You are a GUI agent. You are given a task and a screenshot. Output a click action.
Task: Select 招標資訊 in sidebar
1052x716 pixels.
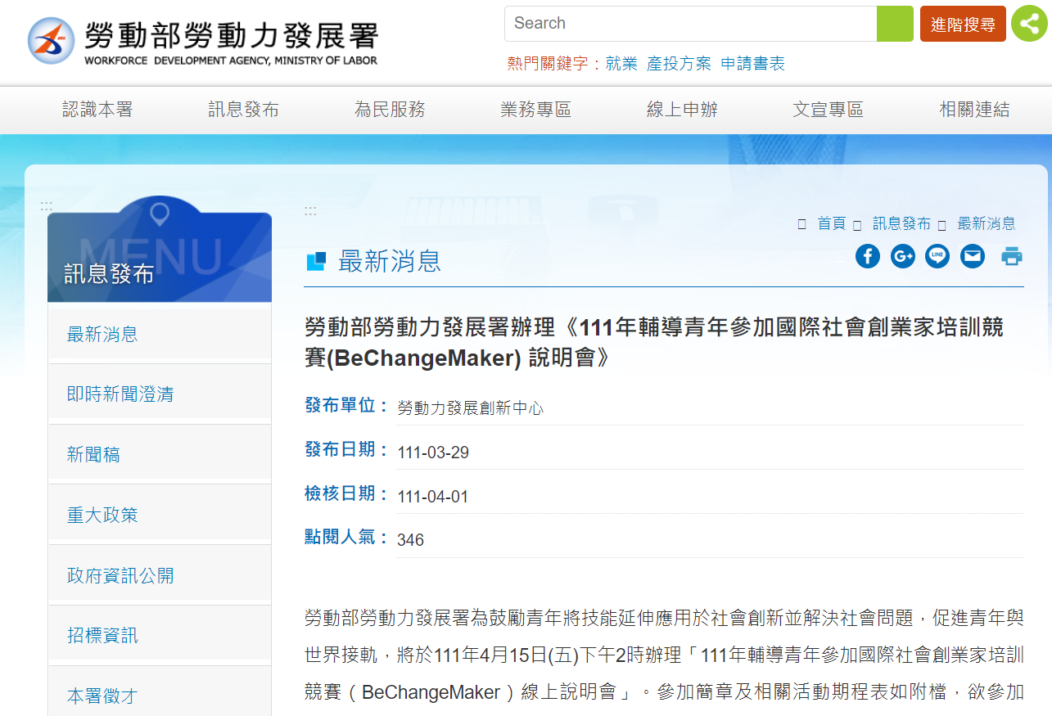point(160,635)
